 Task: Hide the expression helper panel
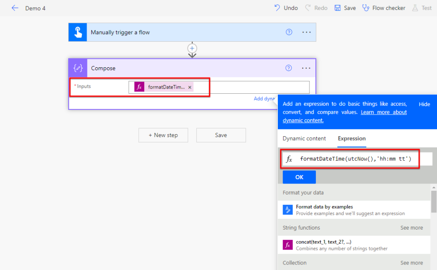click(424, 104)
